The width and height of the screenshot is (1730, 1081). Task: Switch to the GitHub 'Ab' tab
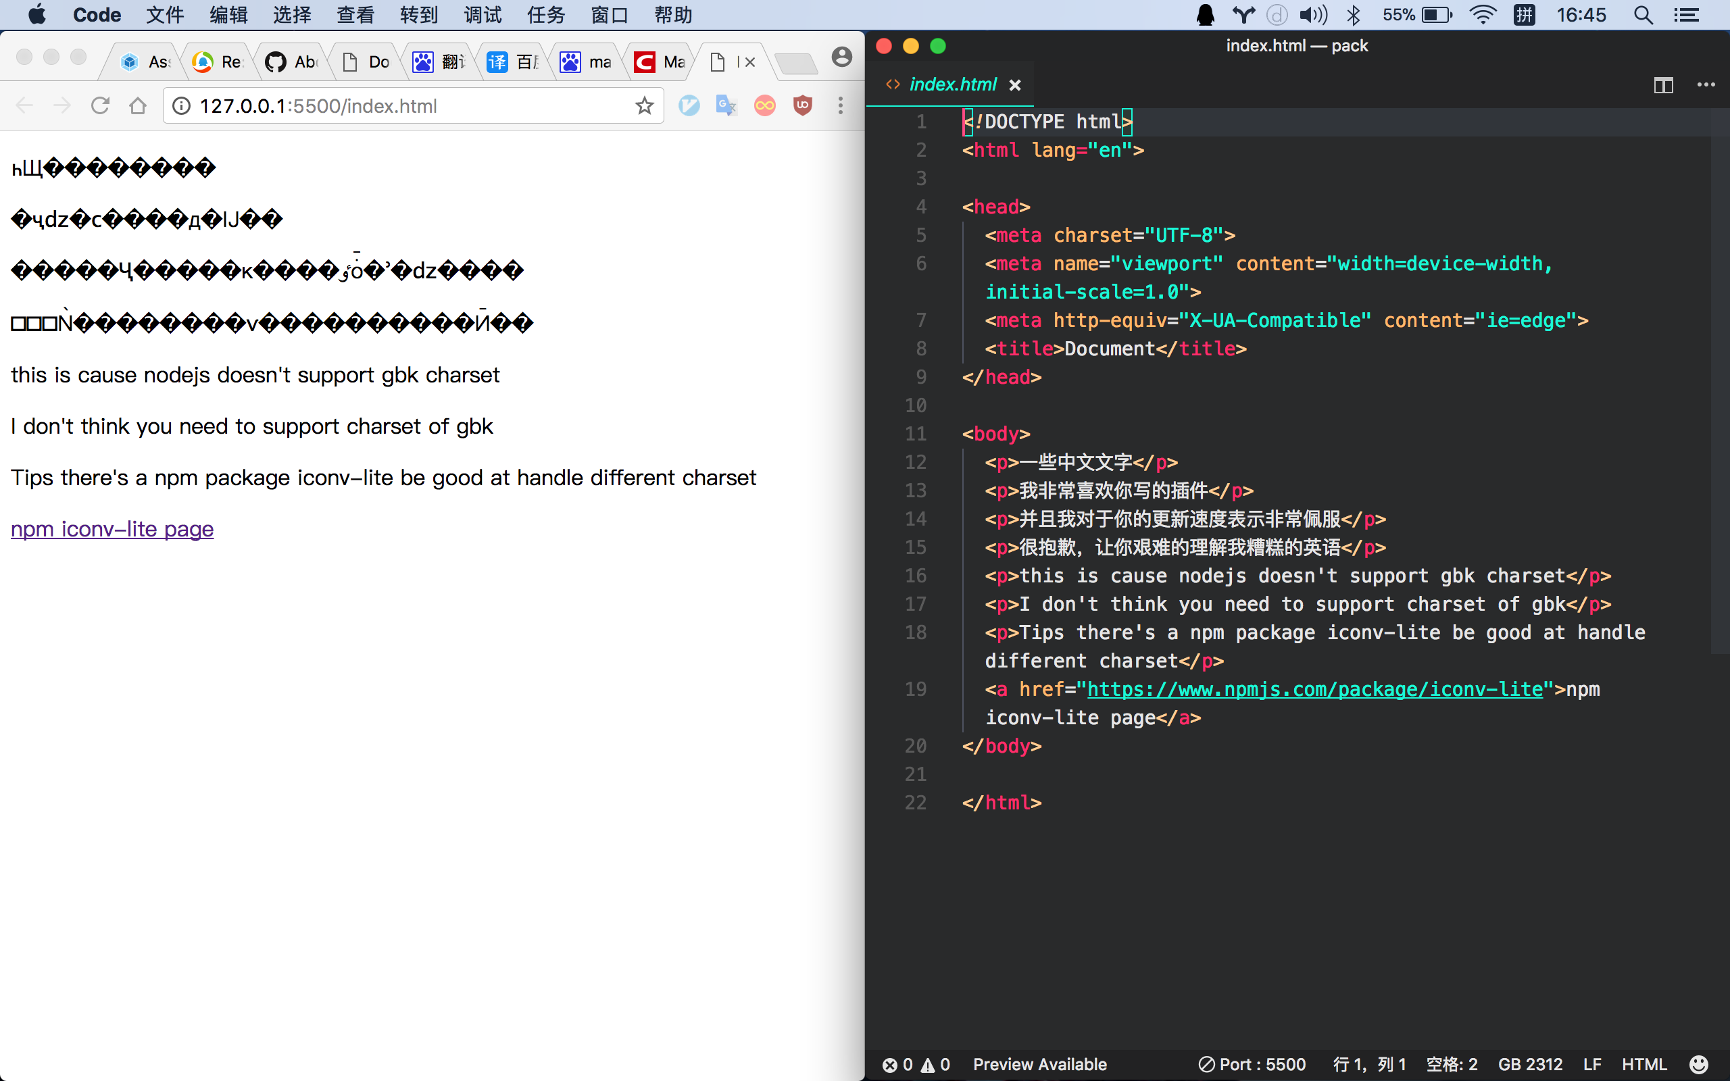(x=291, y=62)
